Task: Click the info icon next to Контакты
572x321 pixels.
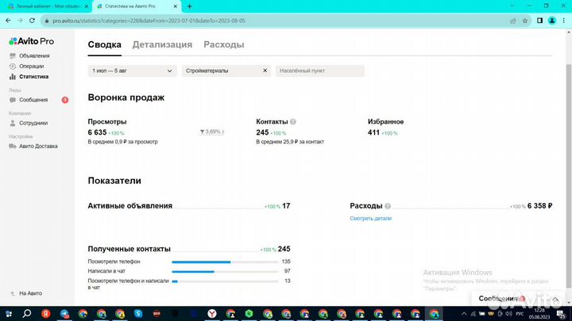Action: pos(293,121)
